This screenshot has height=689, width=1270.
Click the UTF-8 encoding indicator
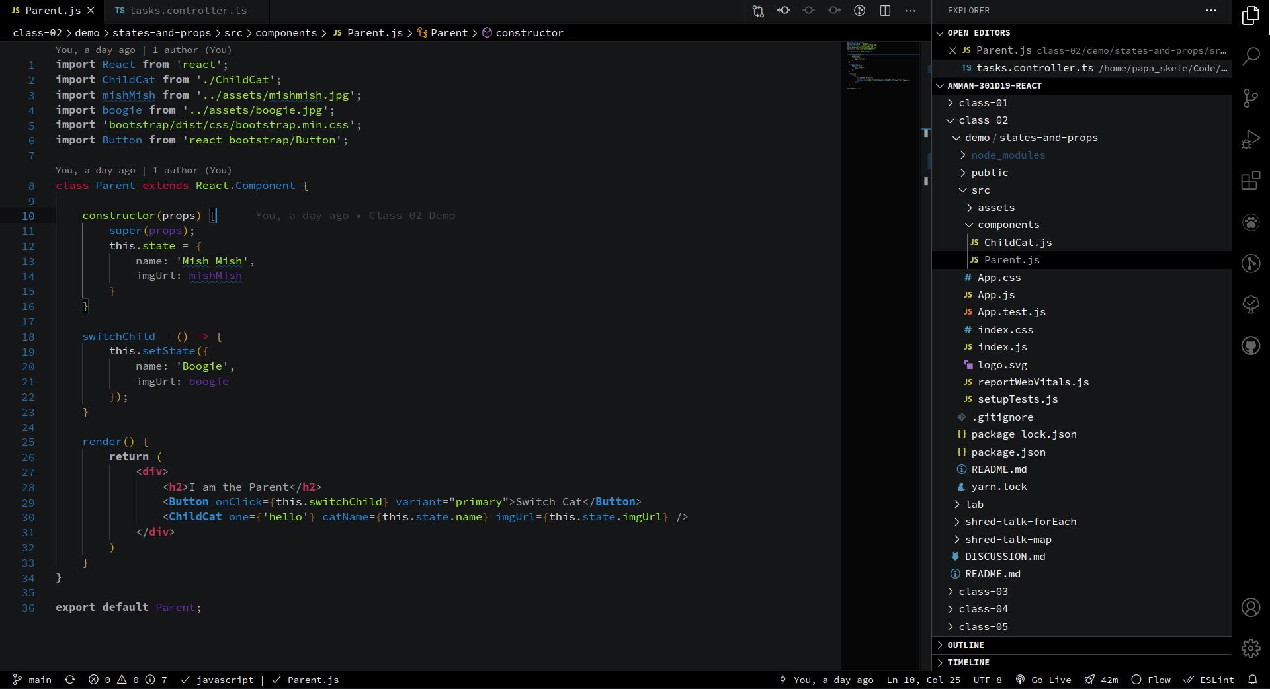(988, 680)
